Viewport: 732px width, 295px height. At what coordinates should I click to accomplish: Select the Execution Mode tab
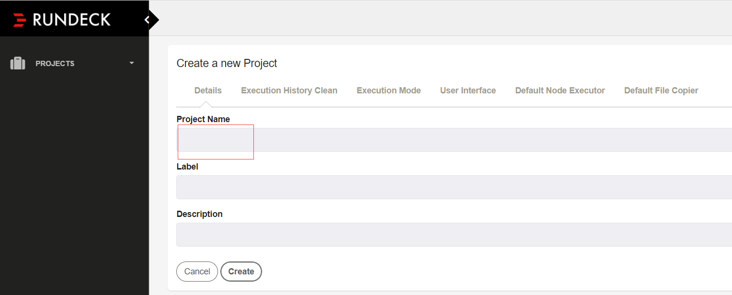click(389, 91)
